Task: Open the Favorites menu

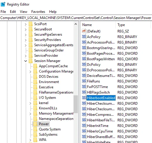Action: (38, 12)
